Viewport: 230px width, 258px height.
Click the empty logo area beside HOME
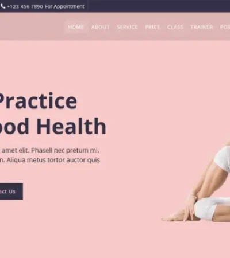32,26
